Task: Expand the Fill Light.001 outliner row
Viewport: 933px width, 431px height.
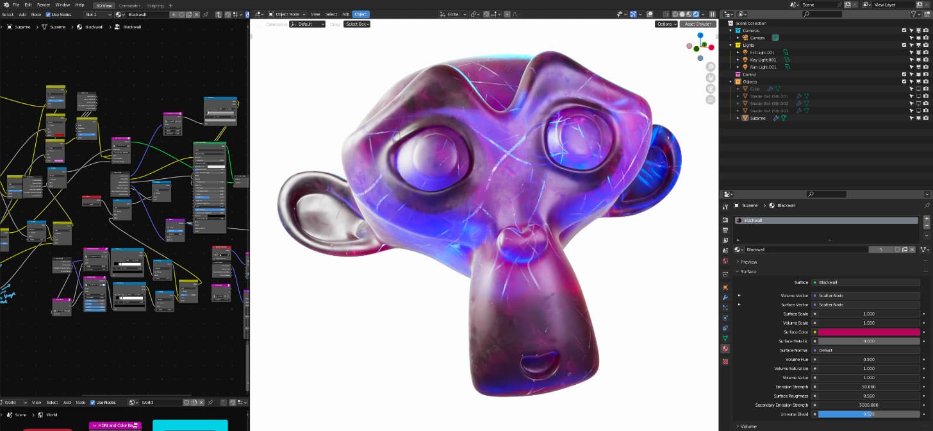Action: (x=738, y=53)
